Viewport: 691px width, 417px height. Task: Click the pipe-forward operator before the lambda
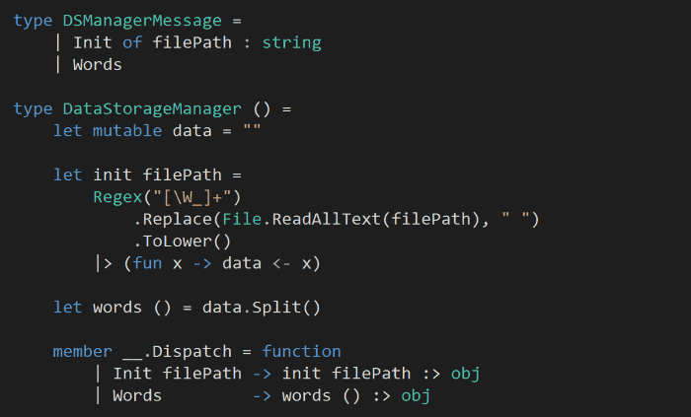pos(103,262)
